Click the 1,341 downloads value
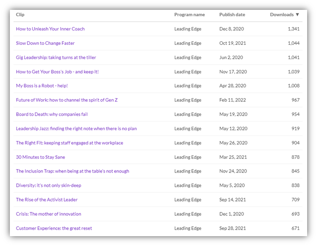The height and width of the screenshot is (246, 317). 293,29
